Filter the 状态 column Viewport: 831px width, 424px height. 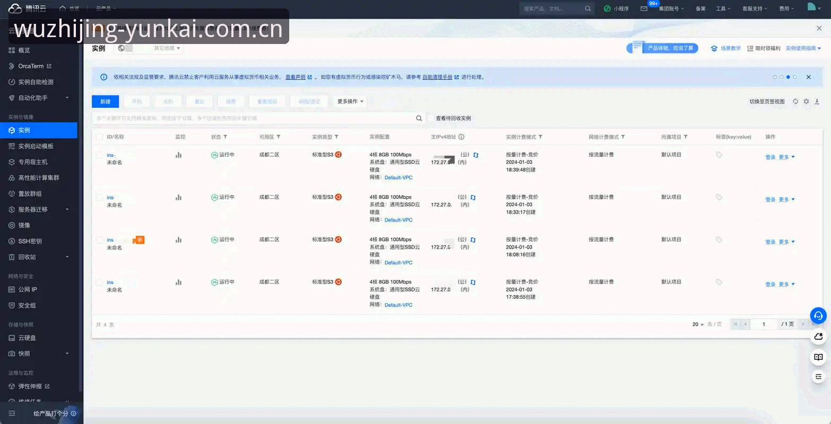[x=225, y=137]
